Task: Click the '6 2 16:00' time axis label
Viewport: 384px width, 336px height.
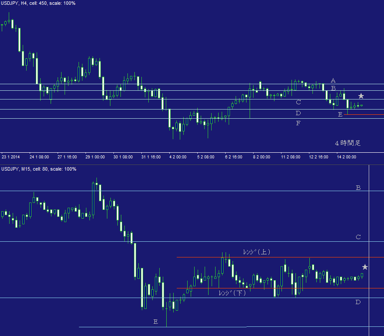Action: [233, 157]
